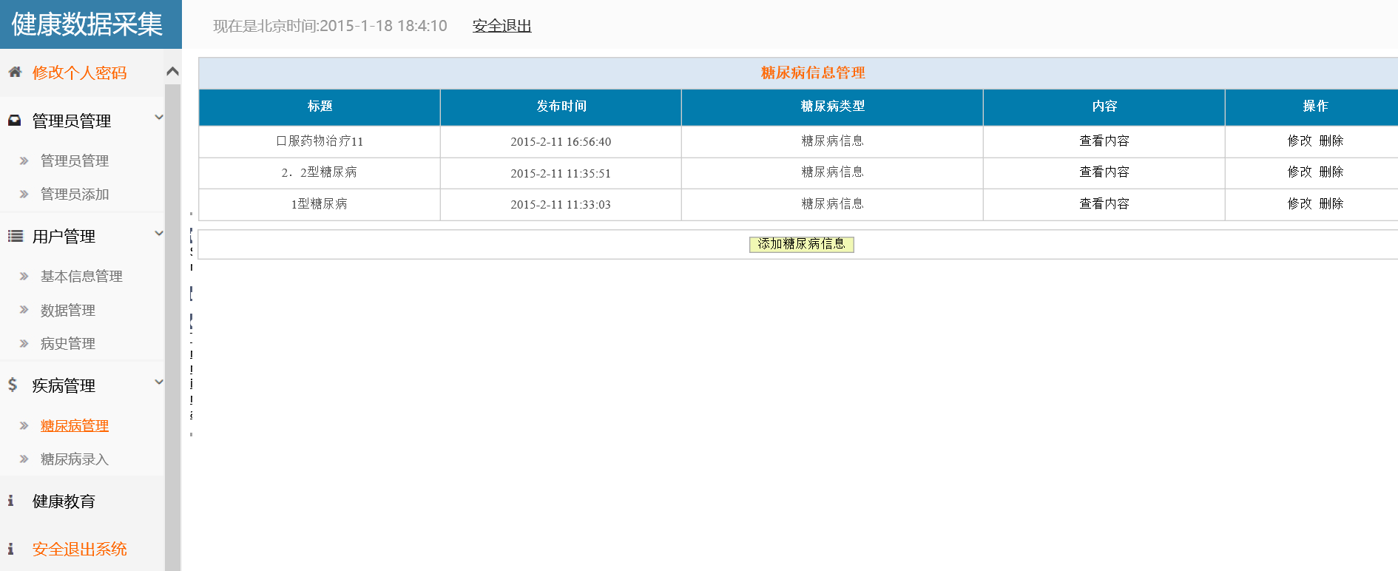View content of 口服药物治疗11 row
This screenshot has width=1398, height=571.
click(x=1104, y=141)
